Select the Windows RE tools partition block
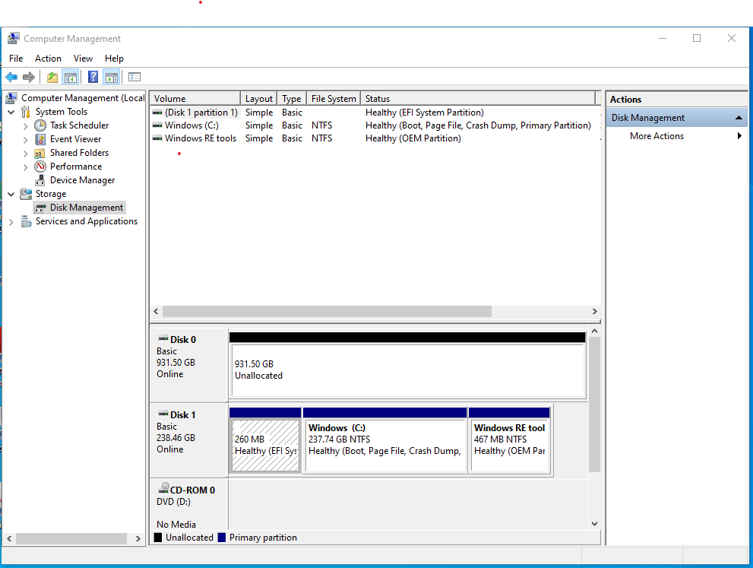 [x=510, y=441]
